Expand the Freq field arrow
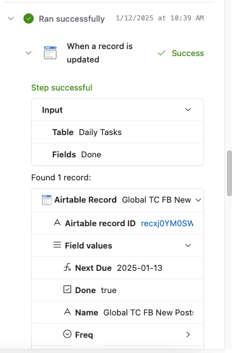The height and width of the screenshot is (353, 232). coord(188,335)
